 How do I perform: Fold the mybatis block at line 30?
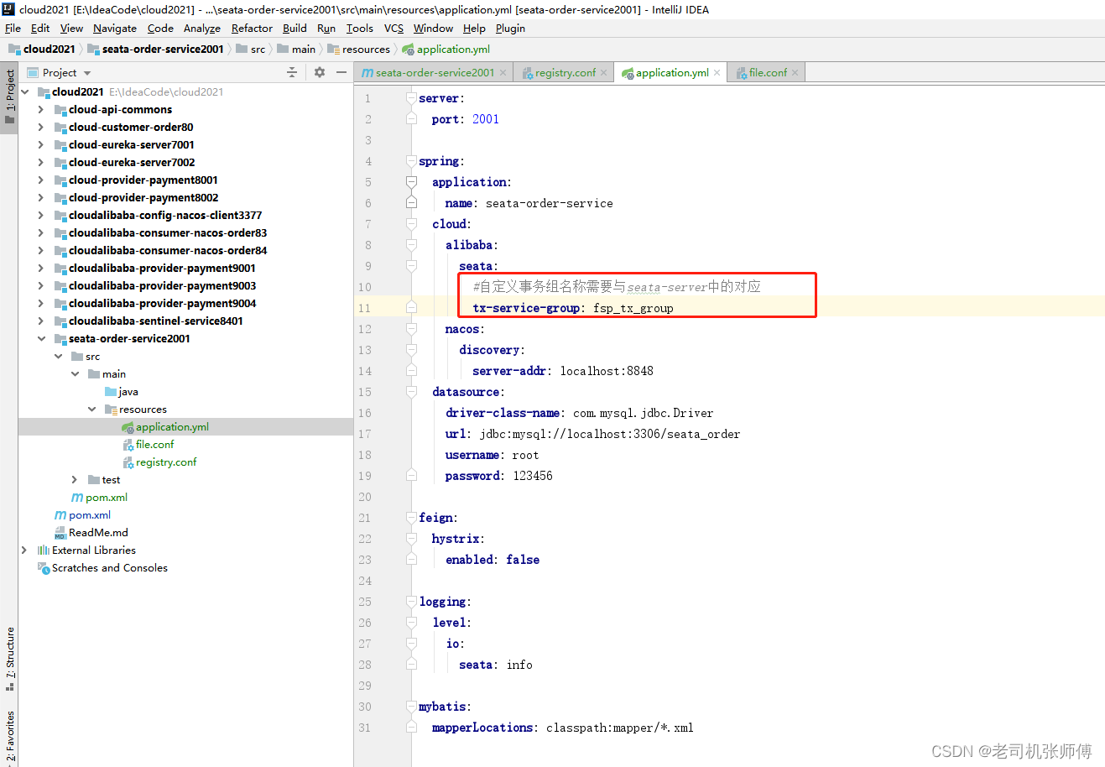(411, 707)
